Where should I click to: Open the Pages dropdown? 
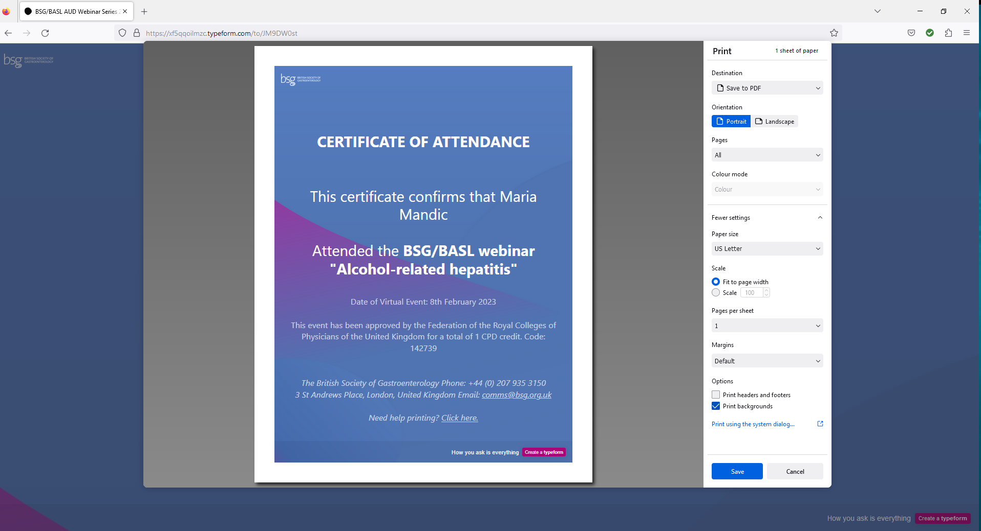click(767, 155)
